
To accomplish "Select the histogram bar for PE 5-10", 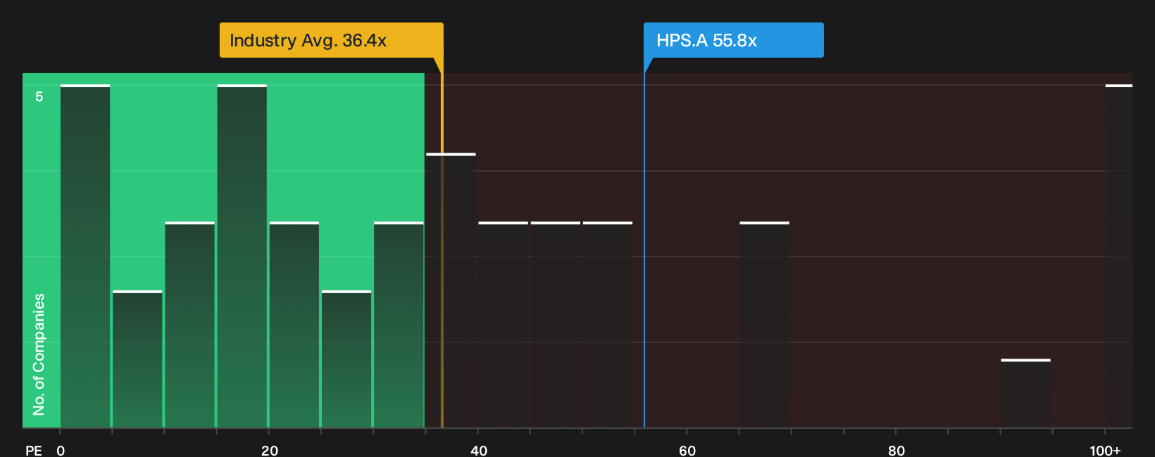I will click(x=137, y=359).
